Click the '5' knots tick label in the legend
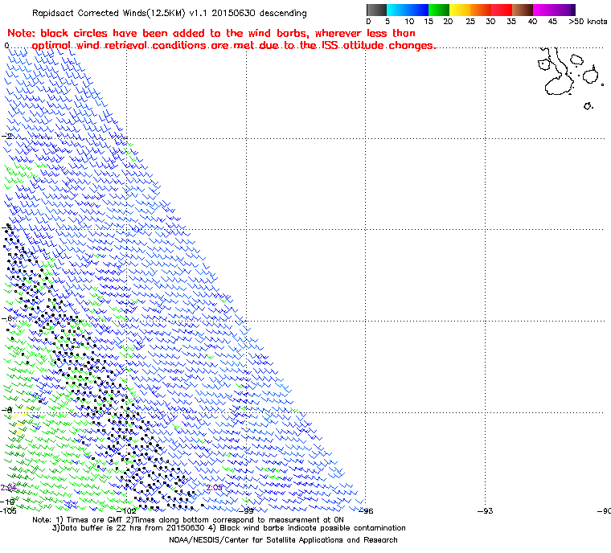The width and height of the screenshot is (611, 553). point(388,22)
